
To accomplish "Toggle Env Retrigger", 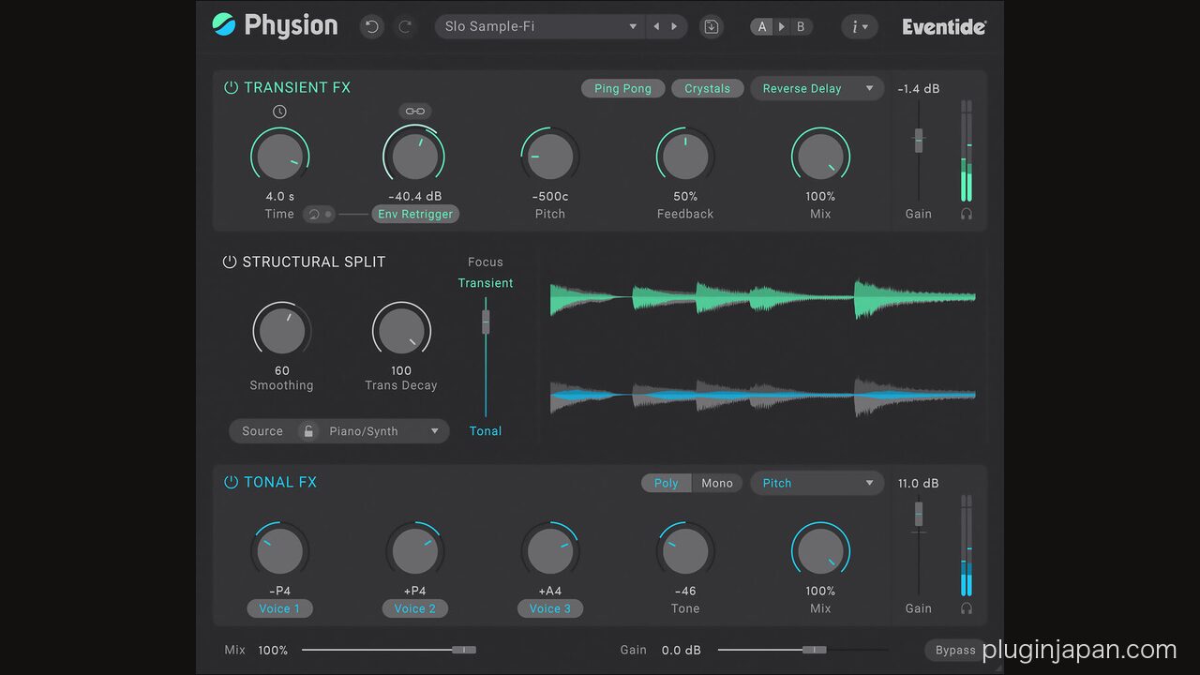I will tap(415, 214).
